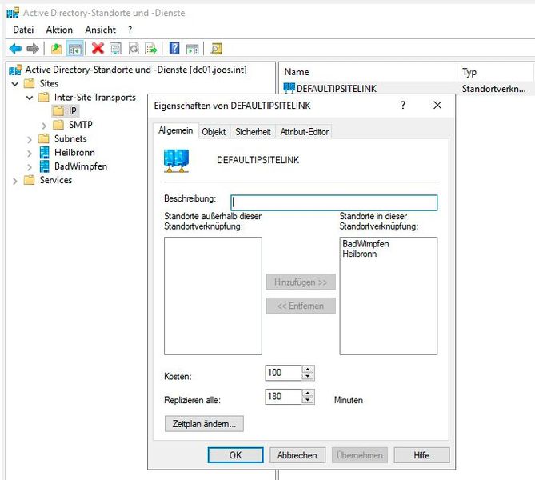
Task: Click the Abbrechen button
Action: 297,455
